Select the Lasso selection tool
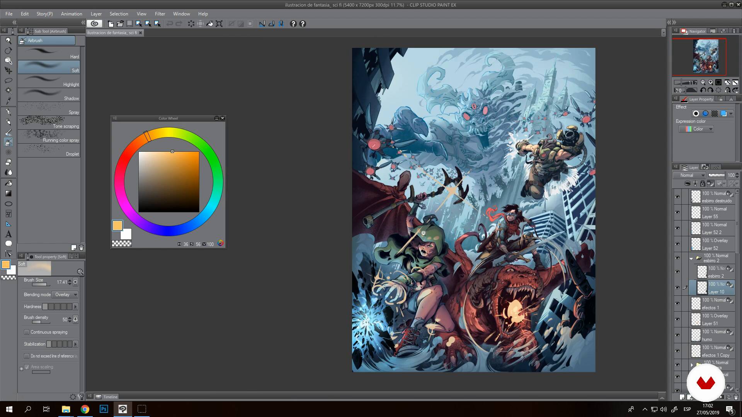This screenshot has height=417, width=742. (8, 80)
